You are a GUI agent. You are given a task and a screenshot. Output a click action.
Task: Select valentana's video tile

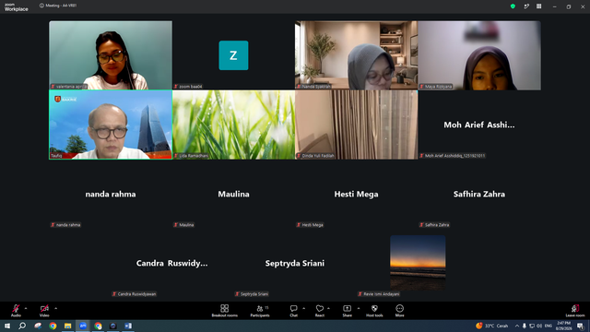[111, 55]
